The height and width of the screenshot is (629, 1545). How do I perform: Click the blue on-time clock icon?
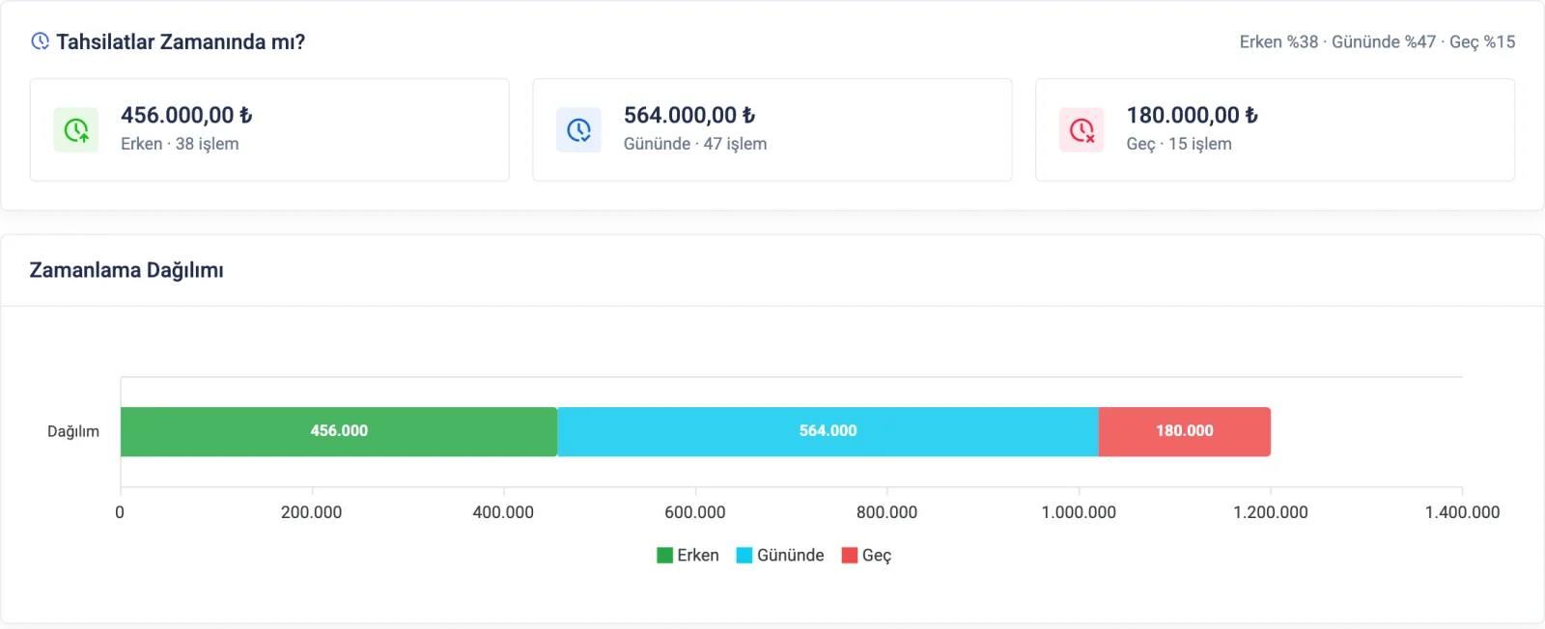tap(579, 130)
